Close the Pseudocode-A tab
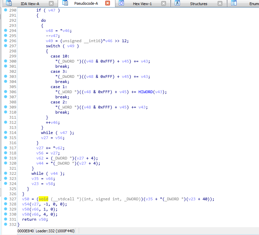Viewport: 259px width, 235px height. coord(108,4)
